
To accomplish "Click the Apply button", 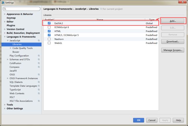I will pyautogui.click(x=165, y=120).
